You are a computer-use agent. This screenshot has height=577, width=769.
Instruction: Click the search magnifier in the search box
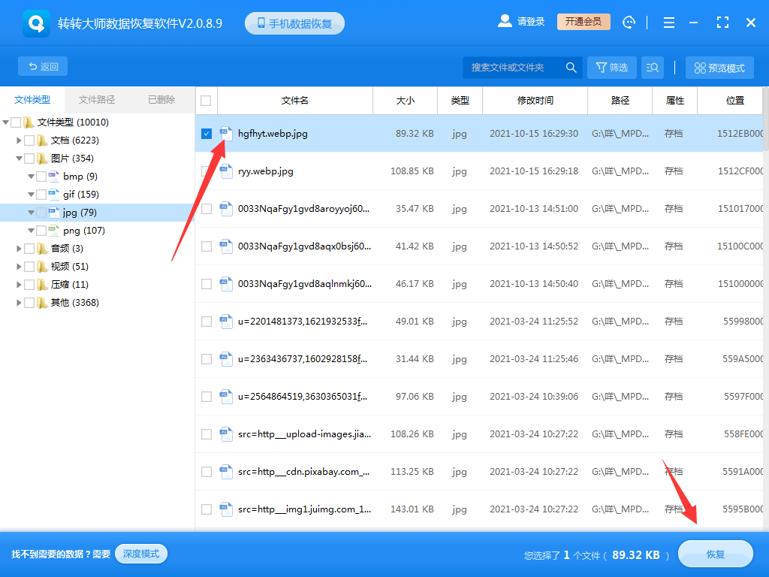coord(571,67)
